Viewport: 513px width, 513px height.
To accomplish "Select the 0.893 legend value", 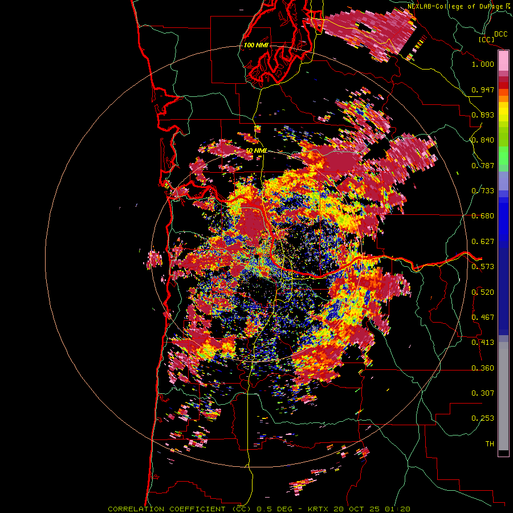I will [483, 115].
